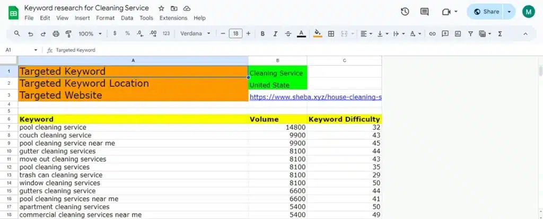The height and width of the screenshot is (219, 543).
Task: Open the sheba.xyz house cleaning link
Action: coord(315,97)
